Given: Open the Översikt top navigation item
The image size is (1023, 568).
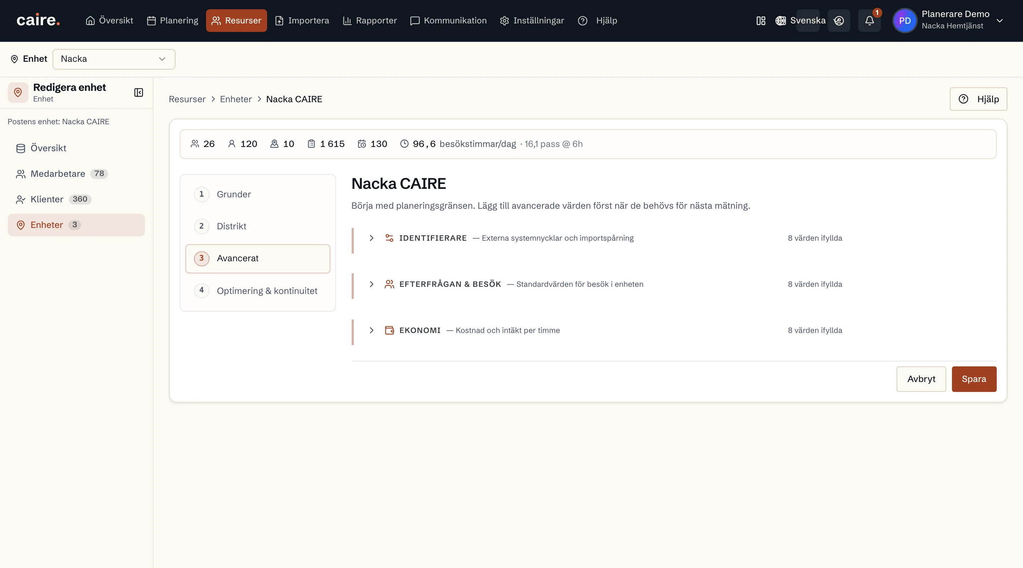Looking at the screenshot, I should point(109,21).
